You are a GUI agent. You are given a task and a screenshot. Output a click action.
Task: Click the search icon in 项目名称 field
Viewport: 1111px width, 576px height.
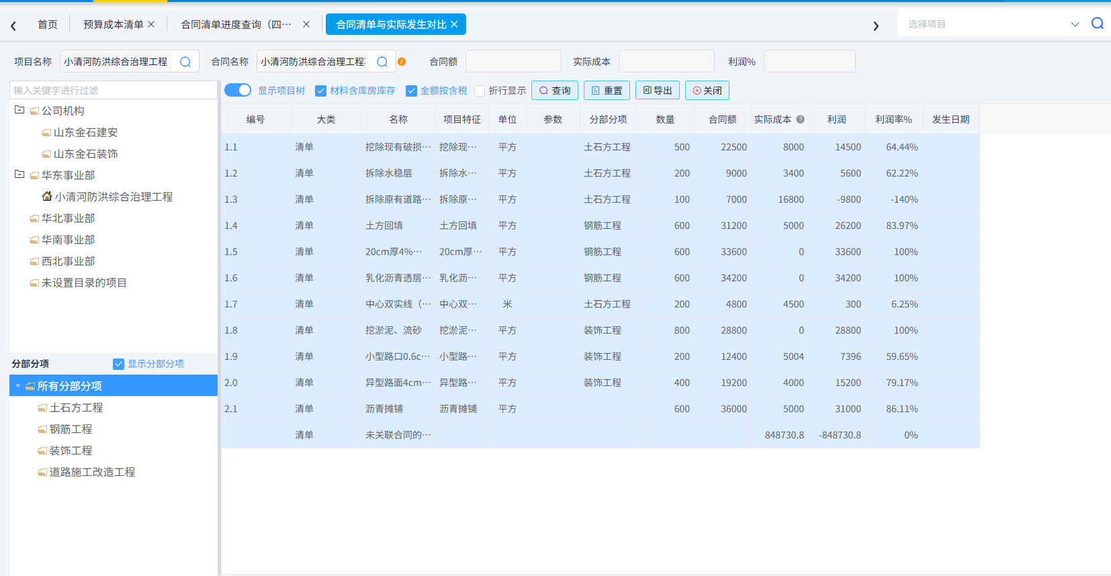coord(185,62)
